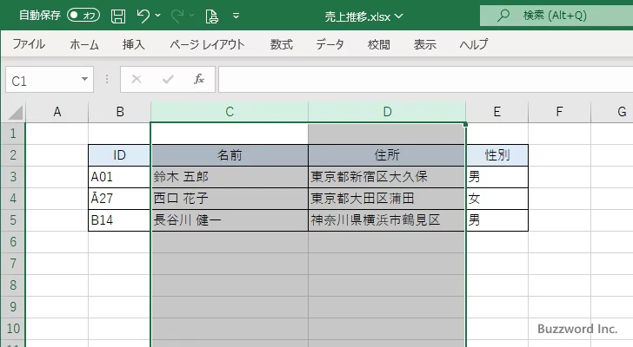Click cell containing B14

point(119,220)
